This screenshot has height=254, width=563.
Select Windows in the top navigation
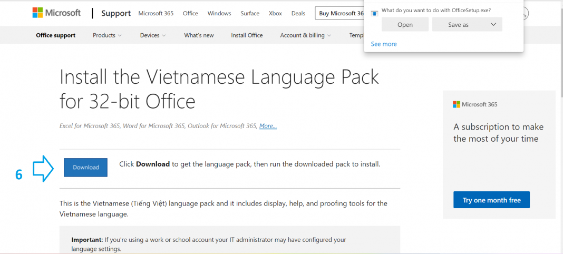pos(219,13)
